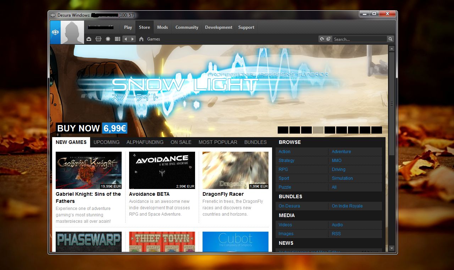Switch to the Store tab

(x=144, y=27)
